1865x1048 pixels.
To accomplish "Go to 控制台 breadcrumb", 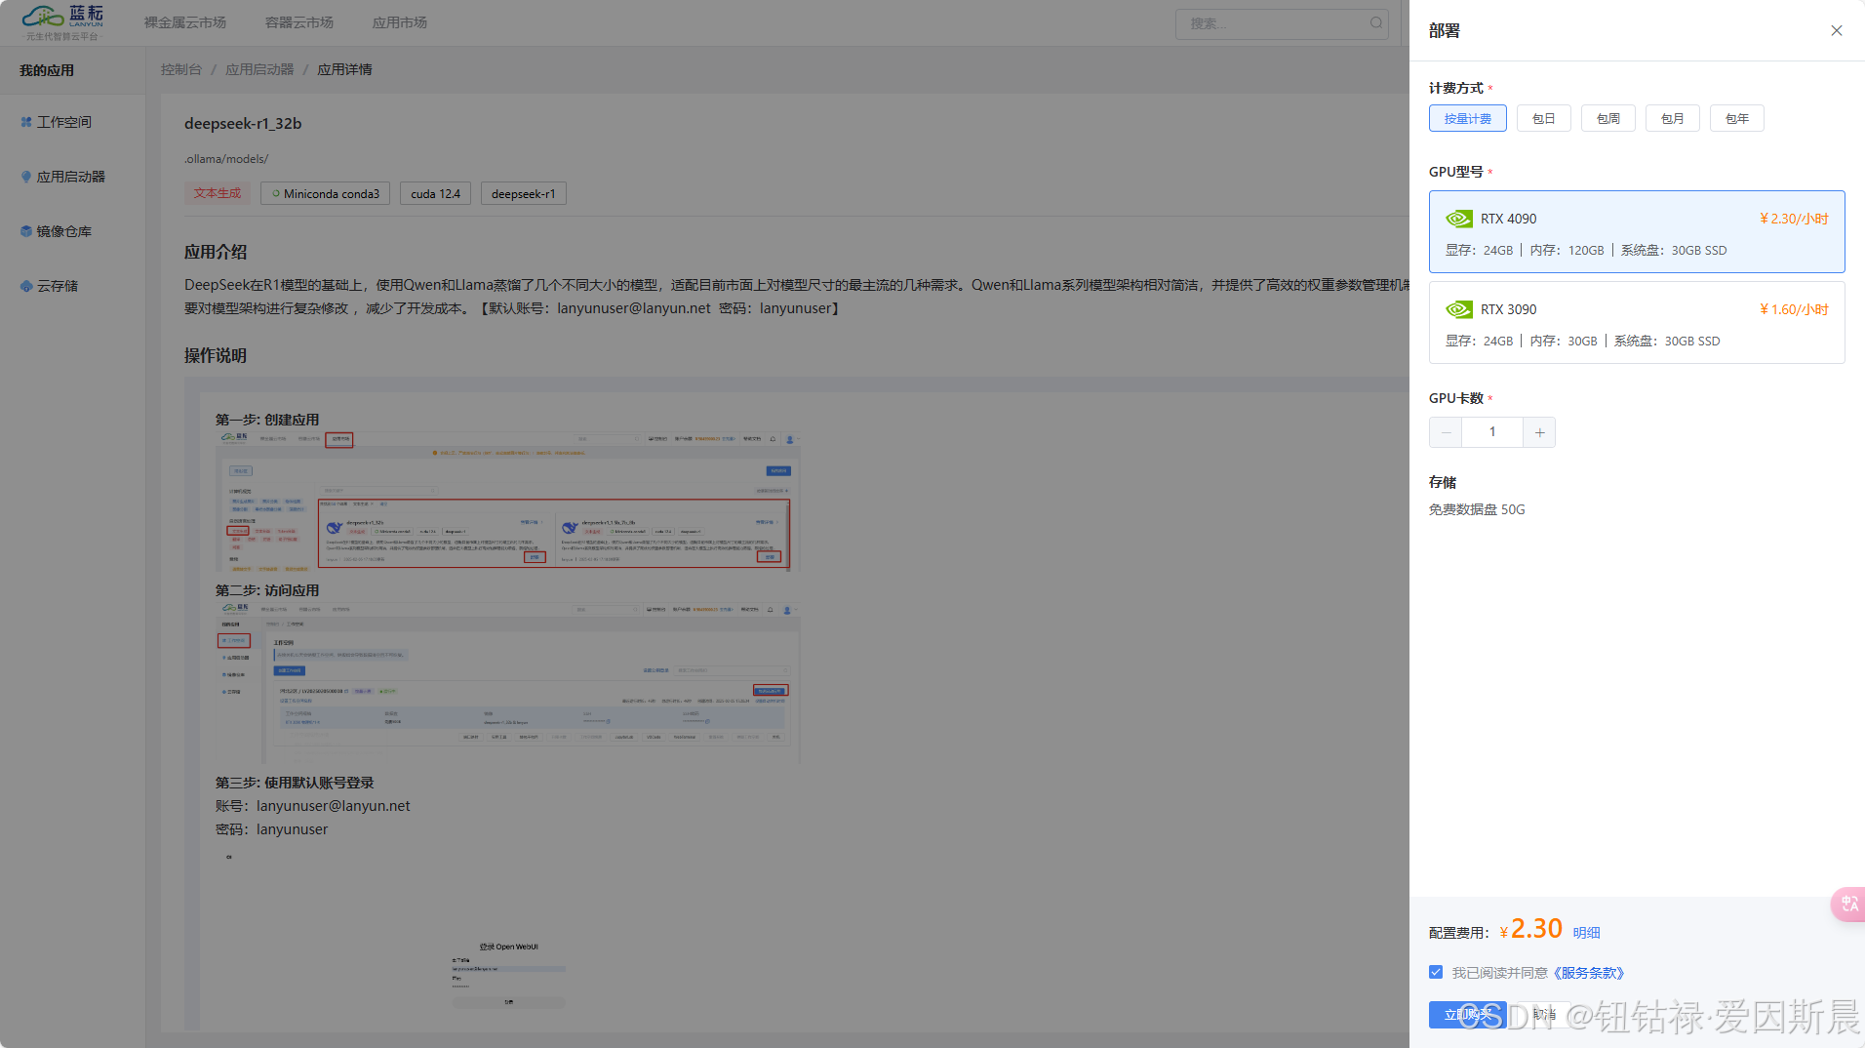I will coord(181,69).
